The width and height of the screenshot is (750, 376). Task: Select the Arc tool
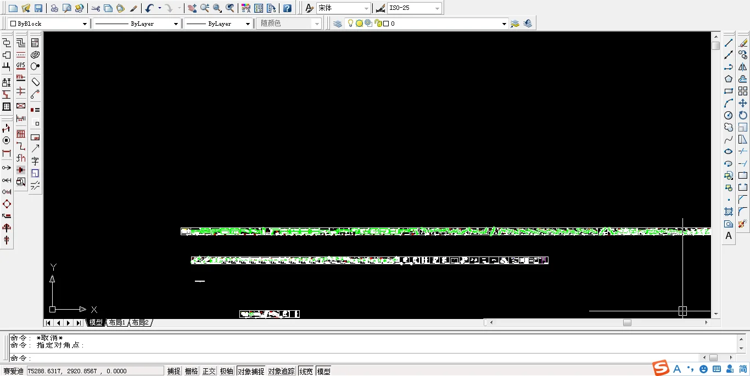point(729,103)
